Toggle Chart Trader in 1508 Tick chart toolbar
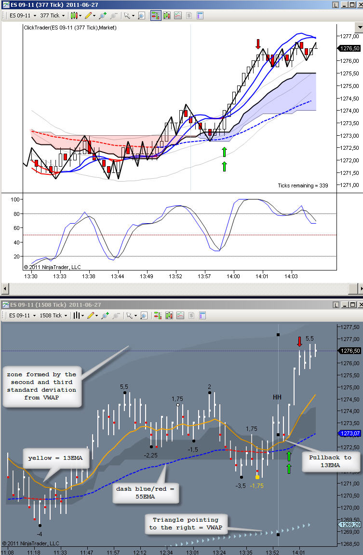 coord(158,315)
